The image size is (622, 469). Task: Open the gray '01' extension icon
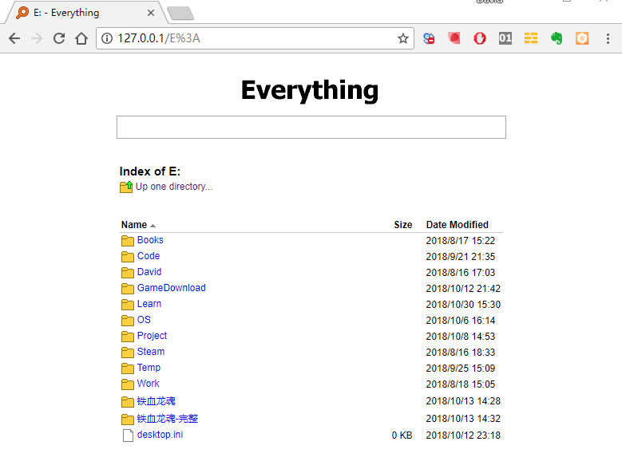click(505, 38)
